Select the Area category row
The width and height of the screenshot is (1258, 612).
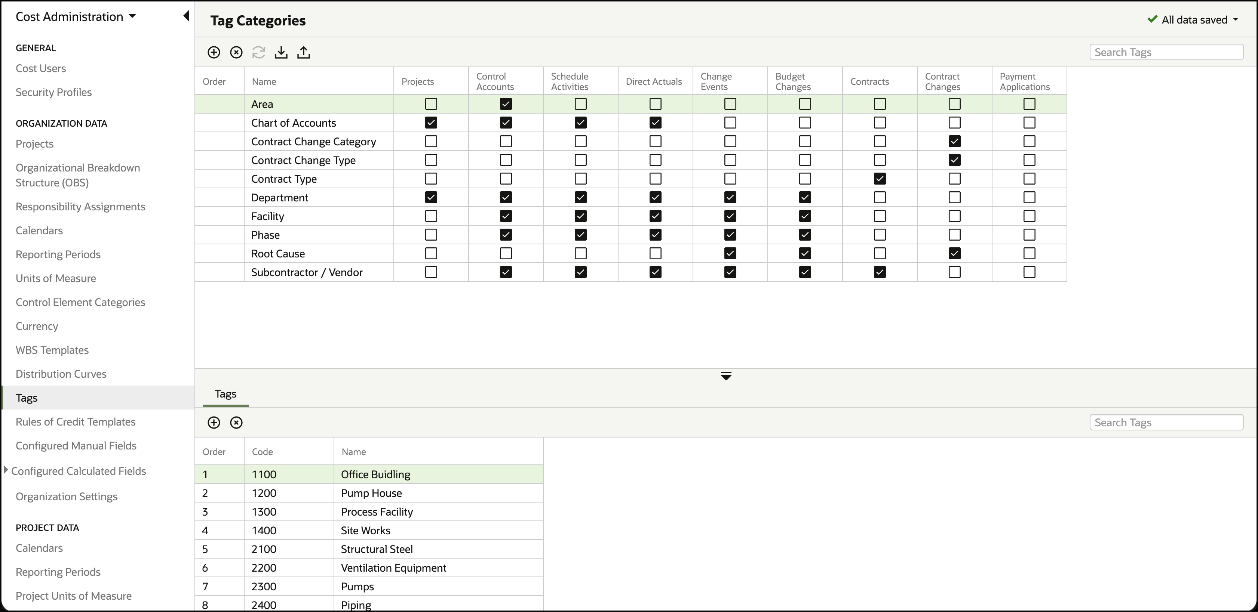point(631,104)
